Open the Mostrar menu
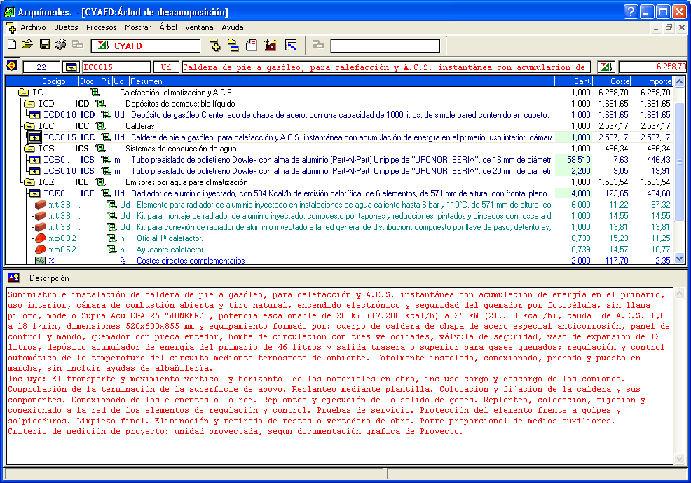This screenshot has height=483, width=691. (x=137, y=27)
